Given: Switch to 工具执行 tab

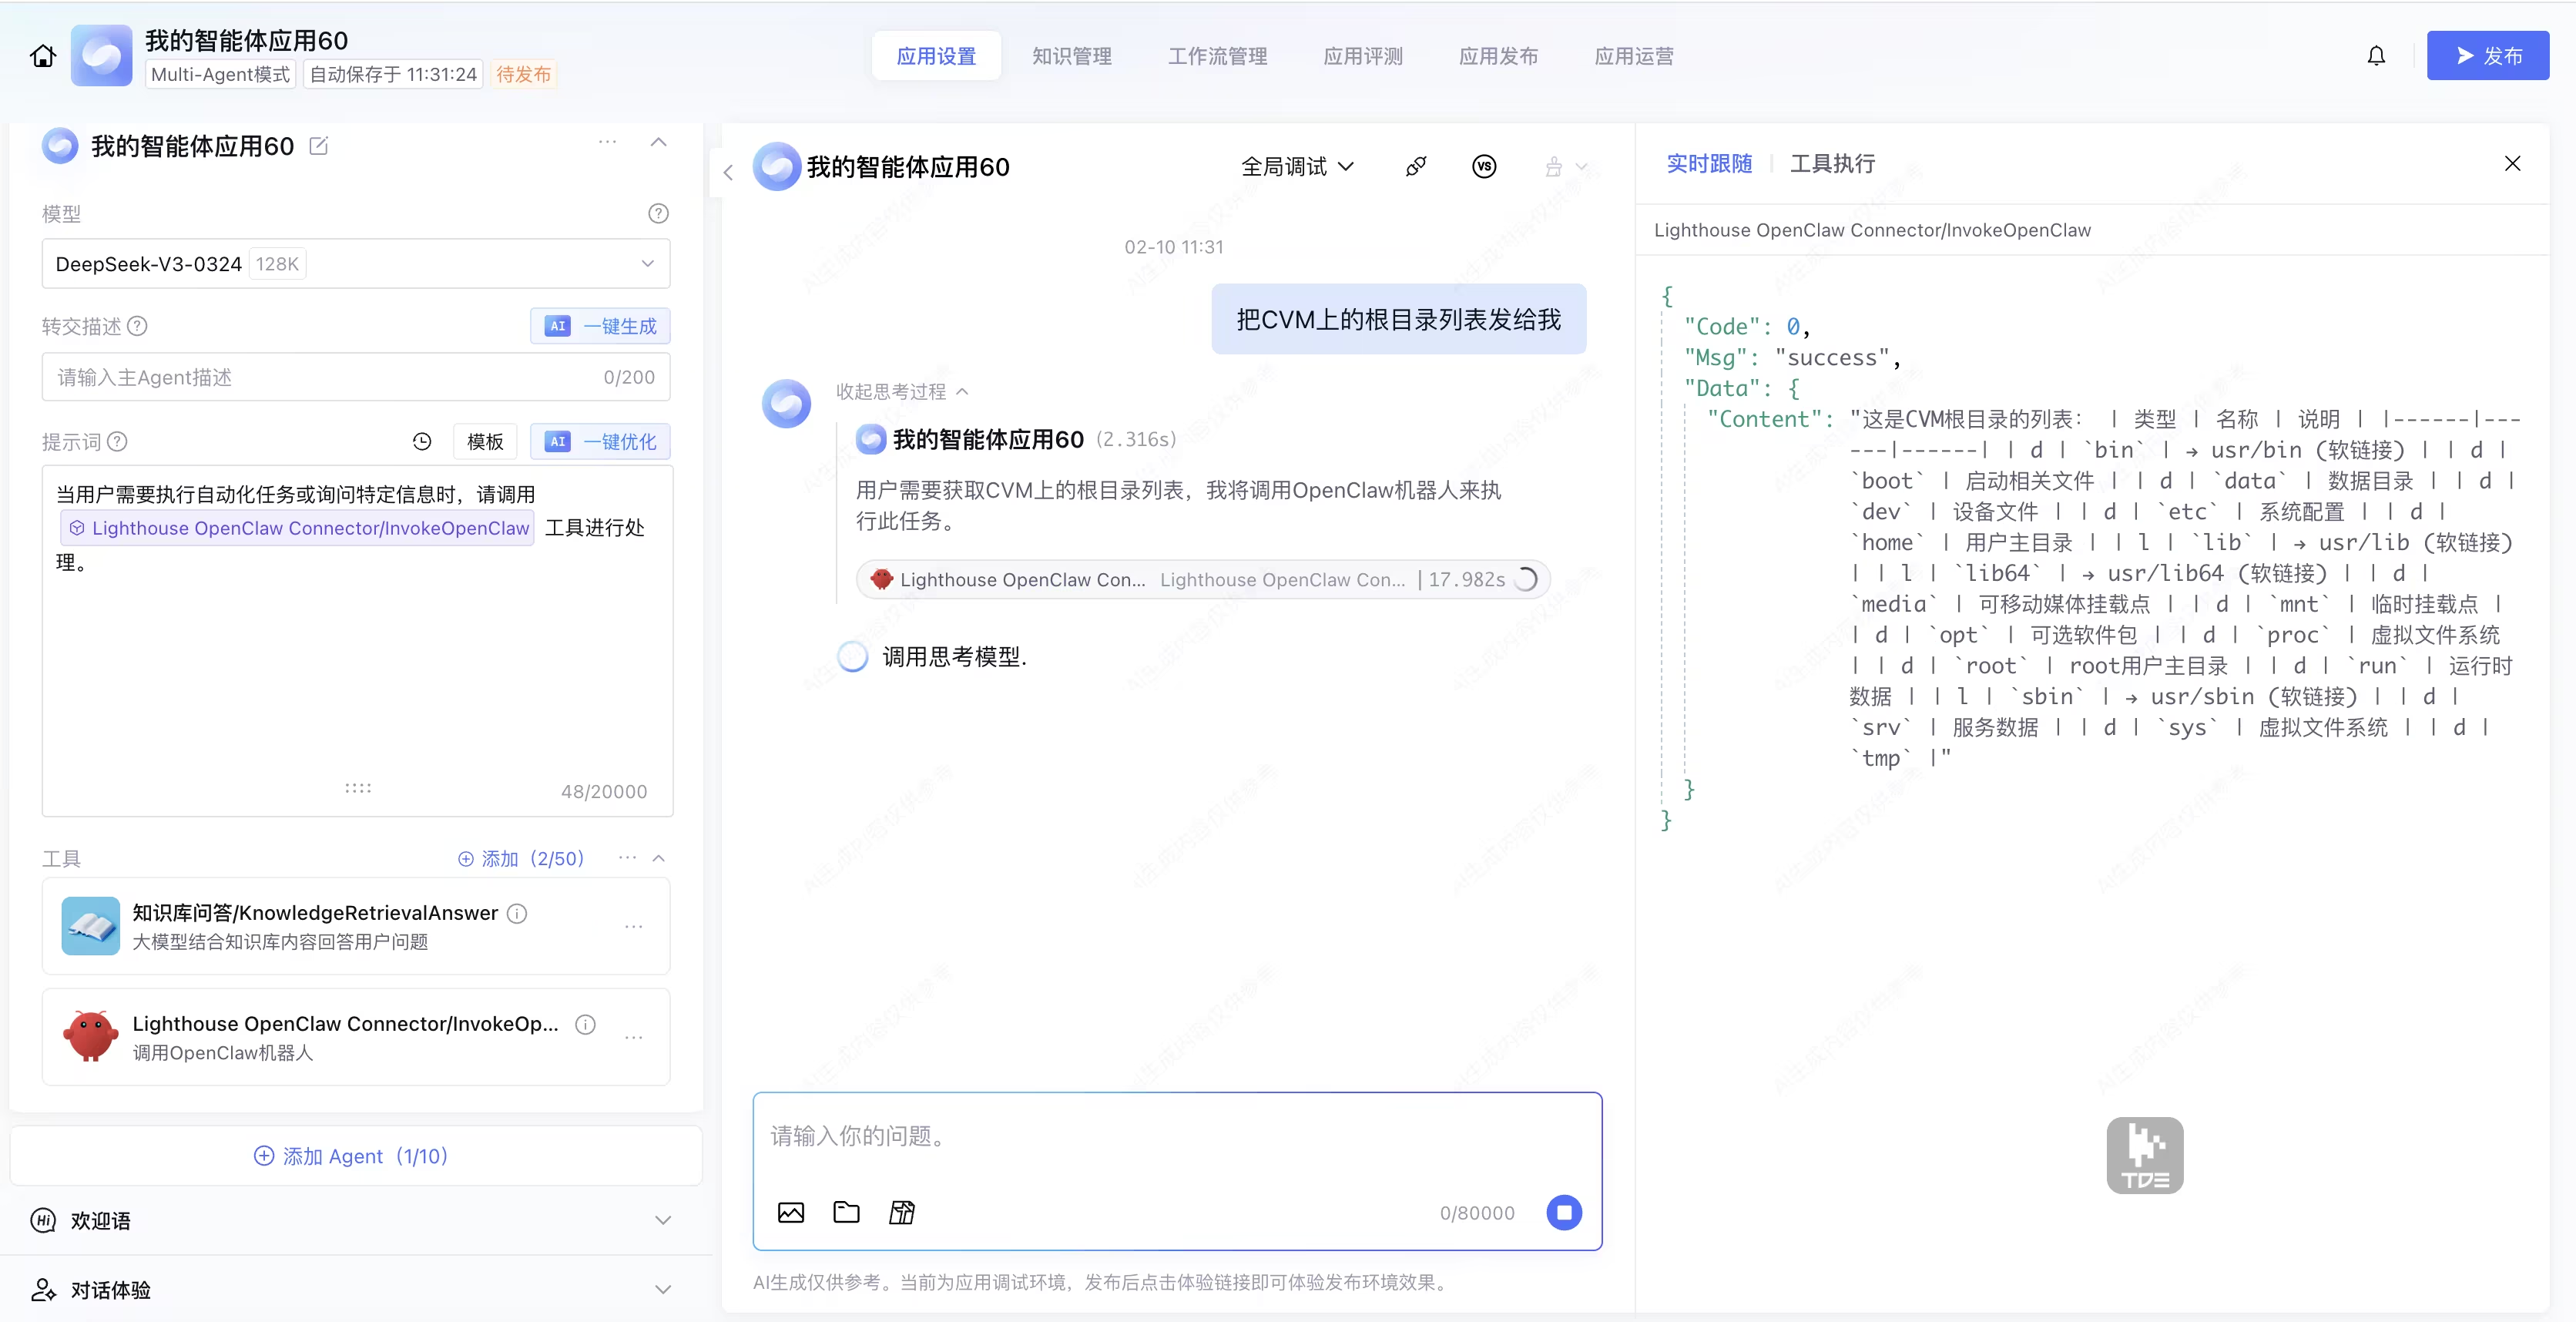Looking at the screenshot, I should (1832, 163).
